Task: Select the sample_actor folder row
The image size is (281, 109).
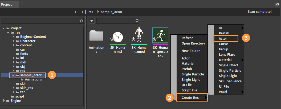Action: click(42, 75)
